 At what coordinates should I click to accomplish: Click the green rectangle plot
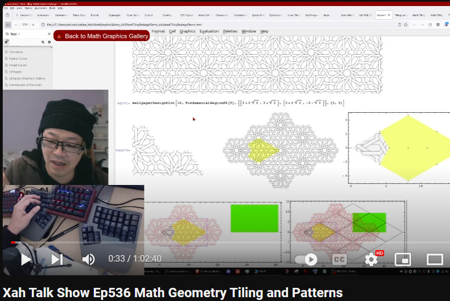click(x=254, y=218)
